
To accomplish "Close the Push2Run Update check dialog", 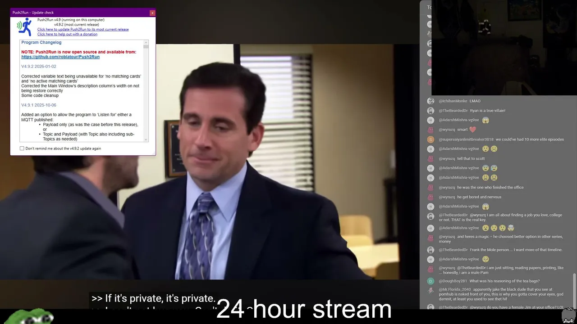I will click(152, 13).
